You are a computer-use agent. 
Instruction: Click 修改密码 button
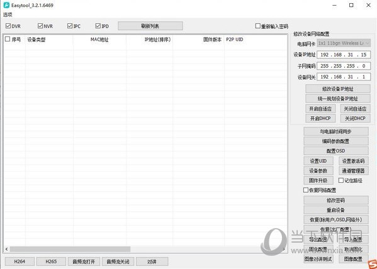click(336, 200)
